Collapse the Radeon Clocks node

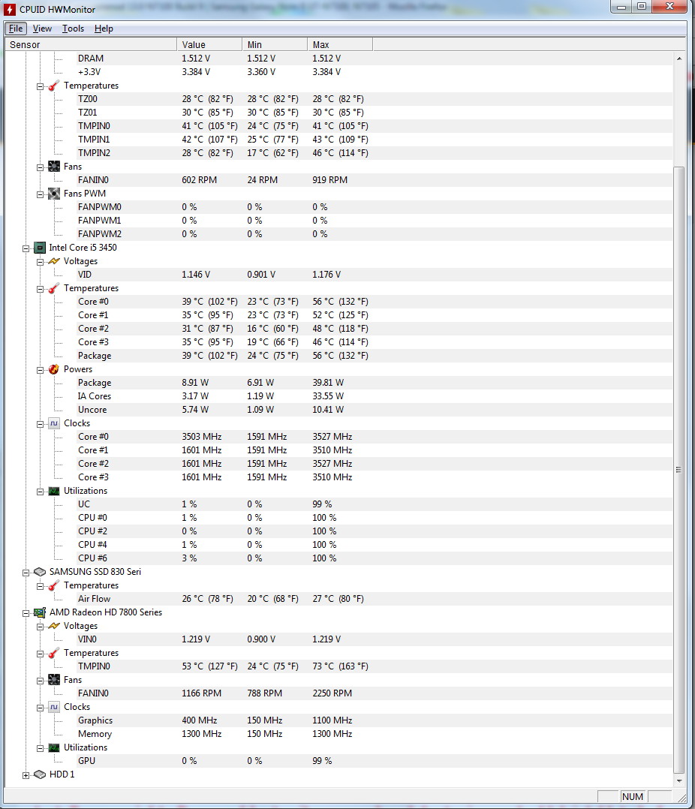coord(41,708)
